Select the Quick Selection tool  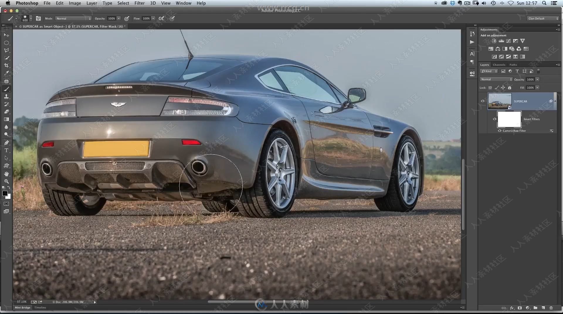pos(6,58)
